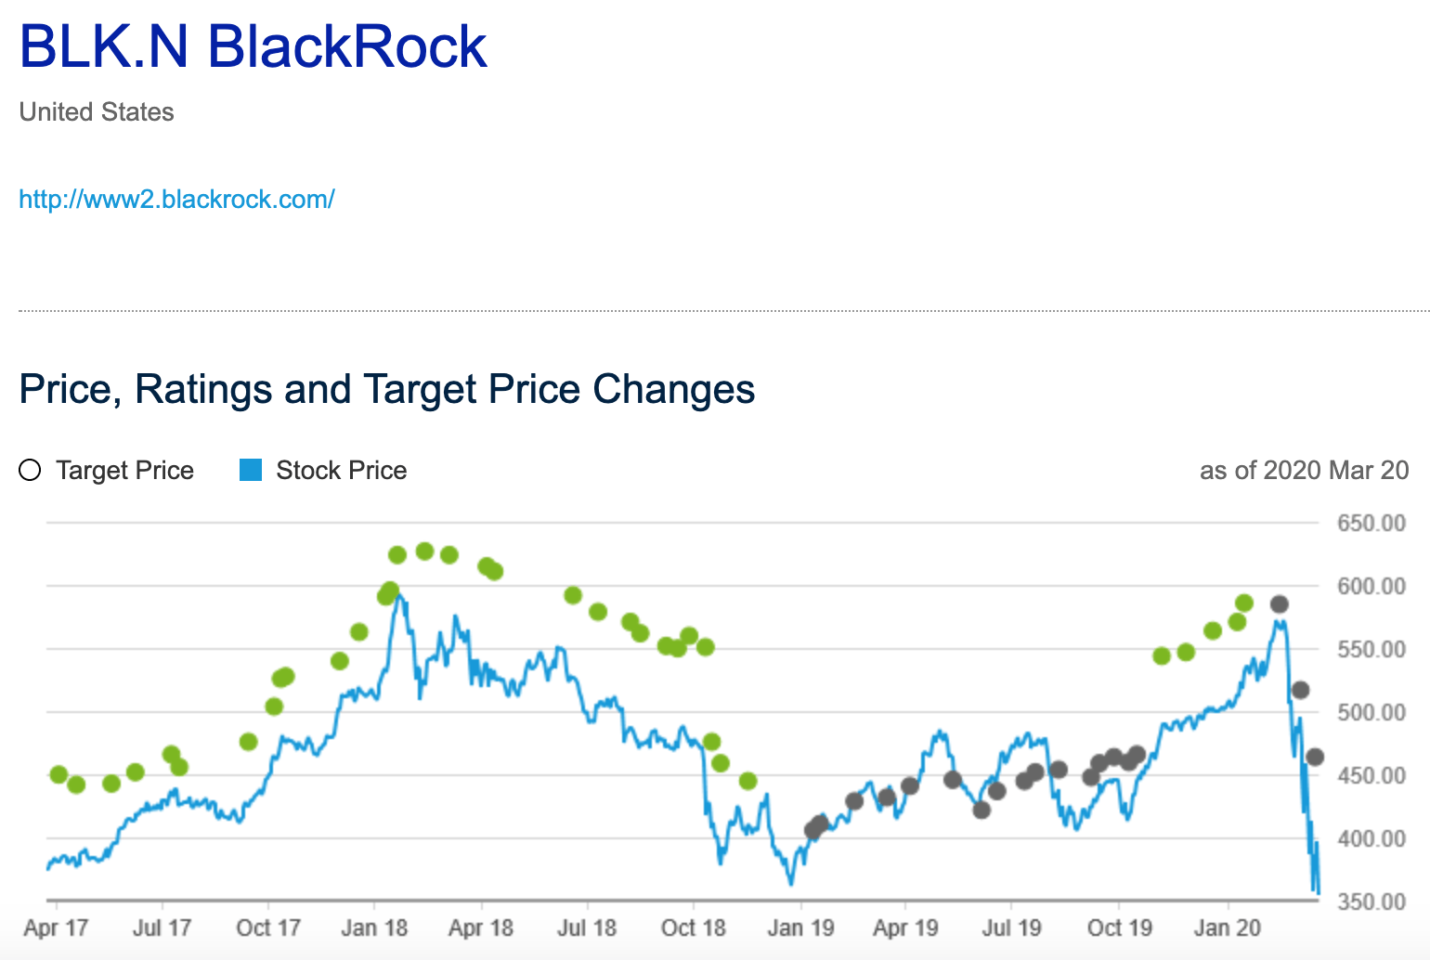Click the lowest rightmost gray target dot

click(1315, 757)
